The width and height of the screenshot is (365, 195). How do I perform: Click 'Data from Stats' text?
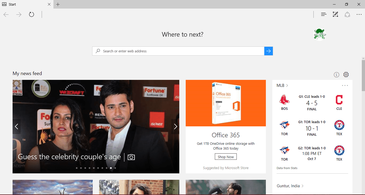point(287,168)
